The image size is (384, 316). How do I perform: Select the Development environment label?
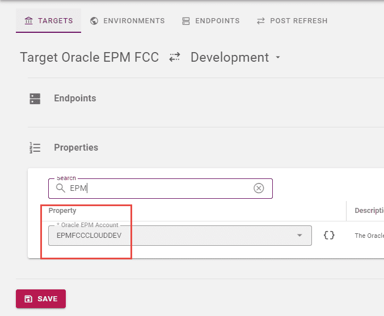pos(230,57)
